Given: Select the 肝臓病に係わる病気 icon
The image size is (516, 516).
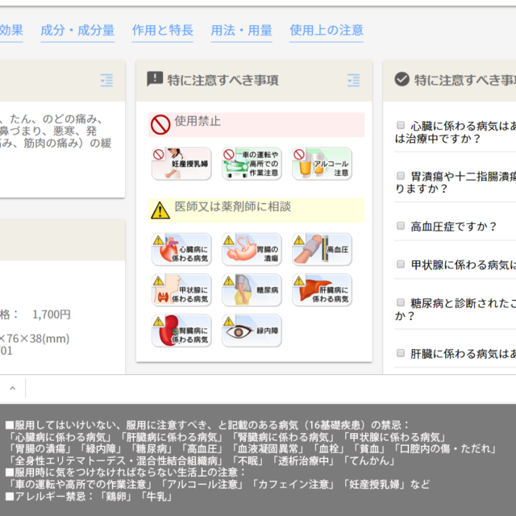Looking at the screenshot, I should pos(322,290).
